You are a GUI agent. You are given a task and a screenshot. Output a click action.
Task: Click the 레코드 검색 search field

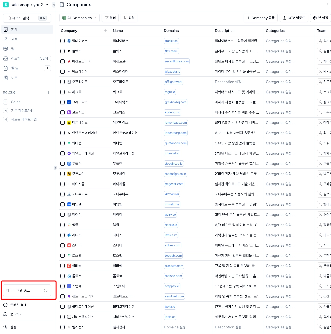tap(27, 18)
